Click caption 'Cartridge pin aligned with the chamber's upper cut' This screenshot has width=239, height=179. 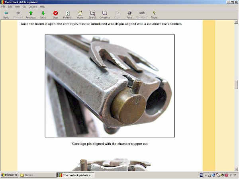110,144
